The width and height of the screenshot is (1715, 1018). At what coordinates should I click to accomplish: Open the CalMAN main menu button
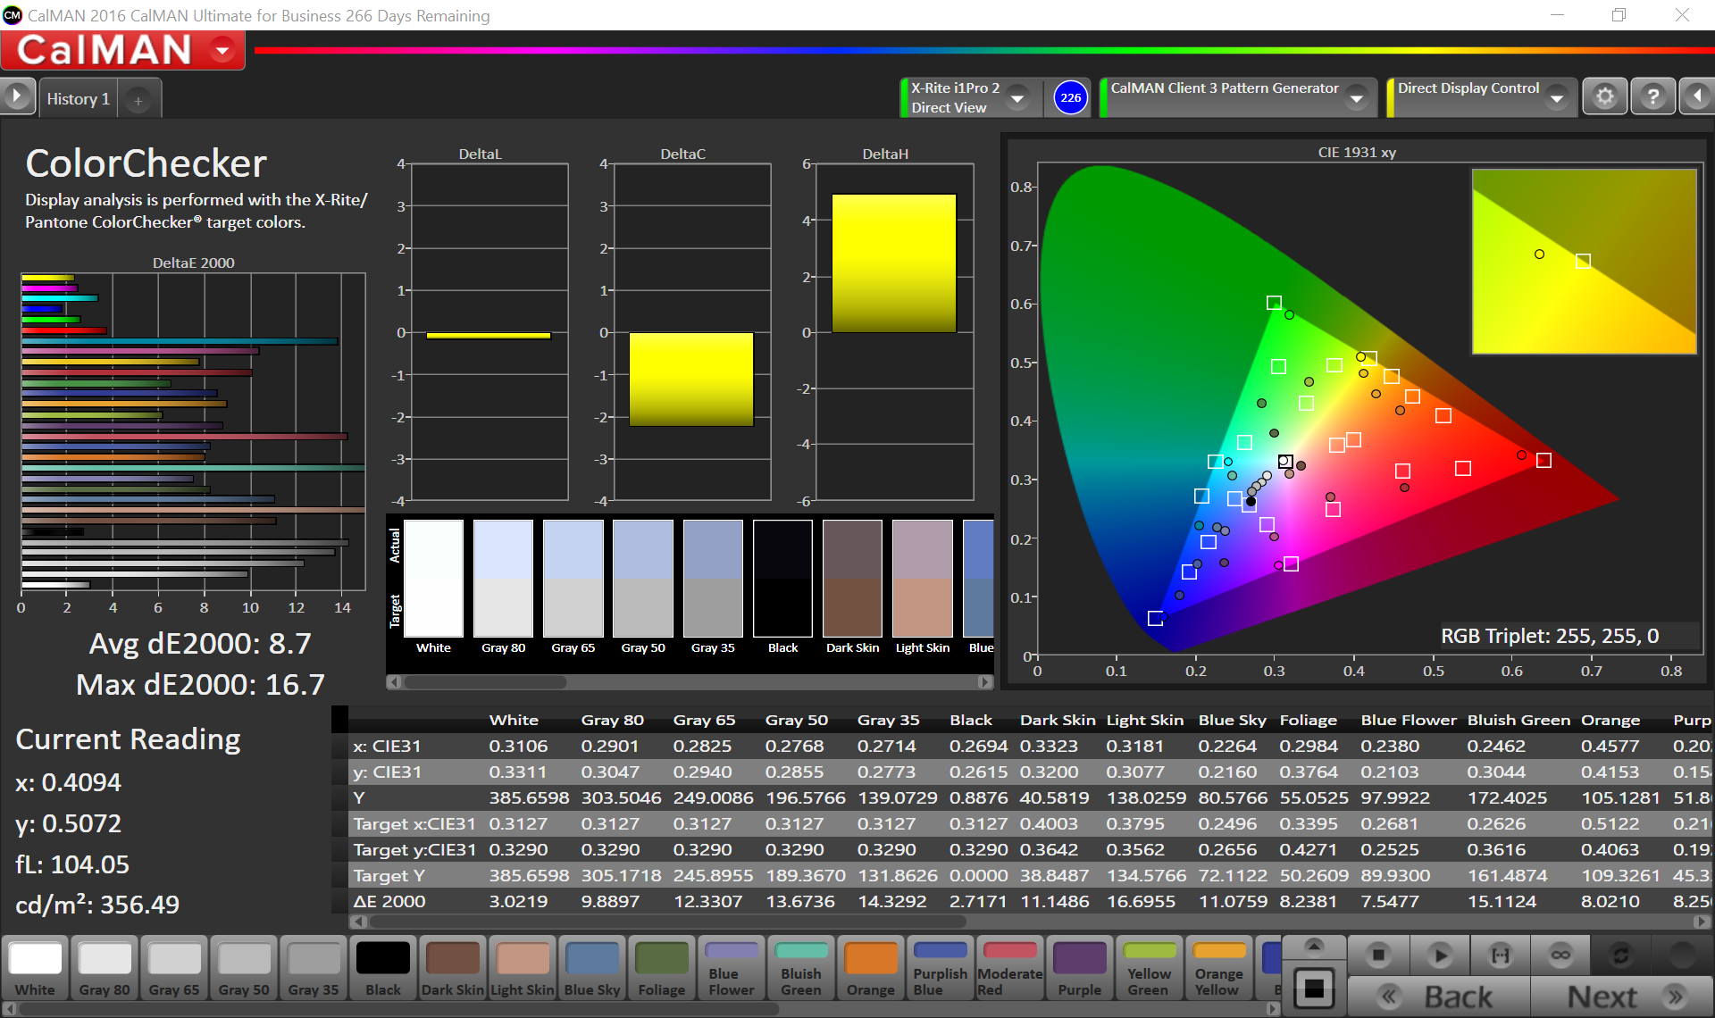pos(122,51)
